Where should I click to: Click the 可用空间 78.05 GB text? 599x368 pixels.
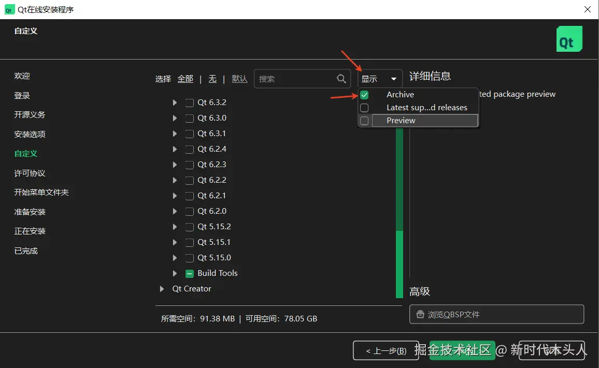pyautogui.click(x=281, y=318)
